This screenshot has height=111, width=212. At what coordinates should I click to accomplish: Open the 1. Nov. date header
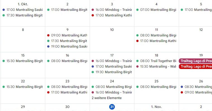click(x=156, y=107)
